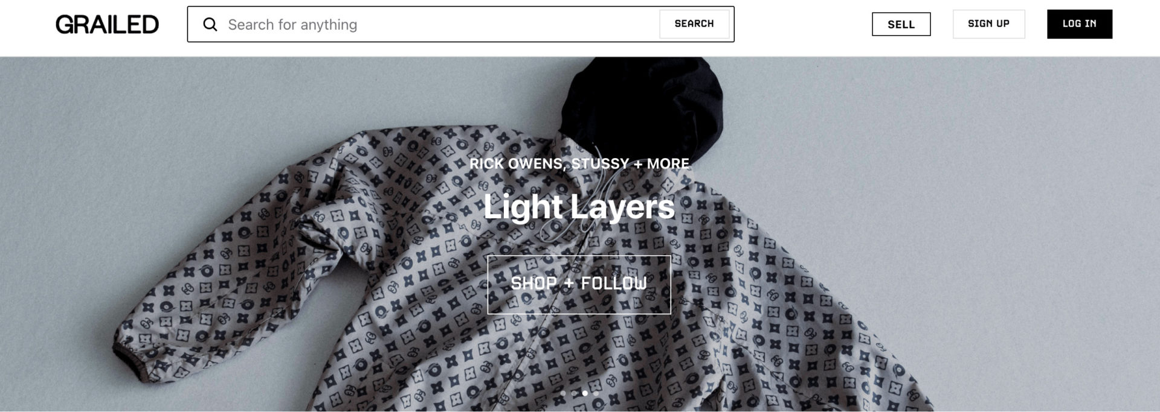Click the active third carousel dot
This screenshot has height=412, width=1160.
click(585, 393)
